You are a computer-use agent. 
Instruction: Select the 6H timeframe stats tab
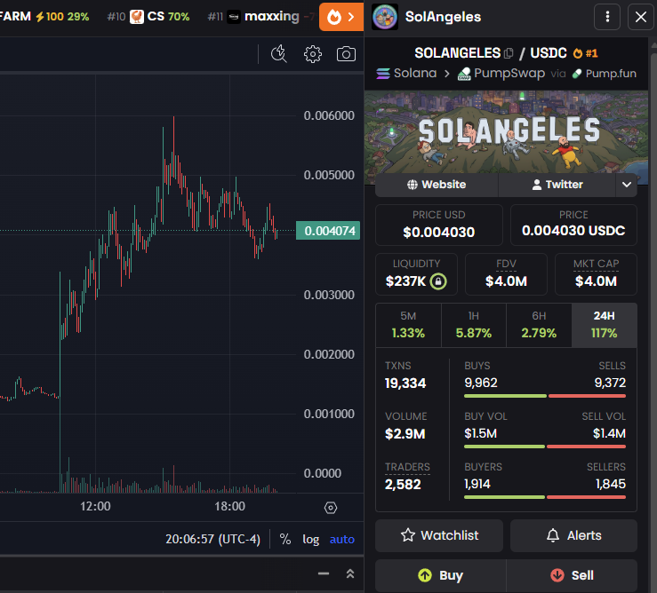[x=539, y=325]
